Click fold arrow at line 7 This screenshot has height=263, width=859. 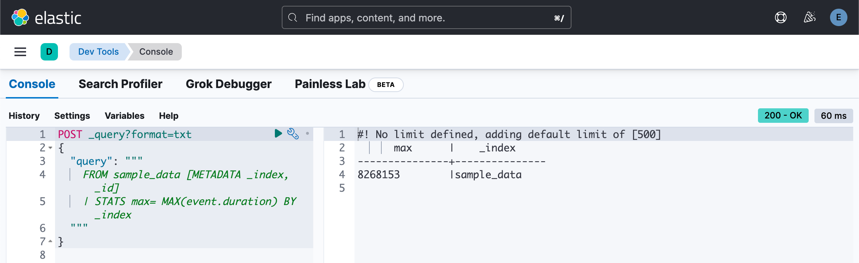pyautogui.click(x=50, y=241)
